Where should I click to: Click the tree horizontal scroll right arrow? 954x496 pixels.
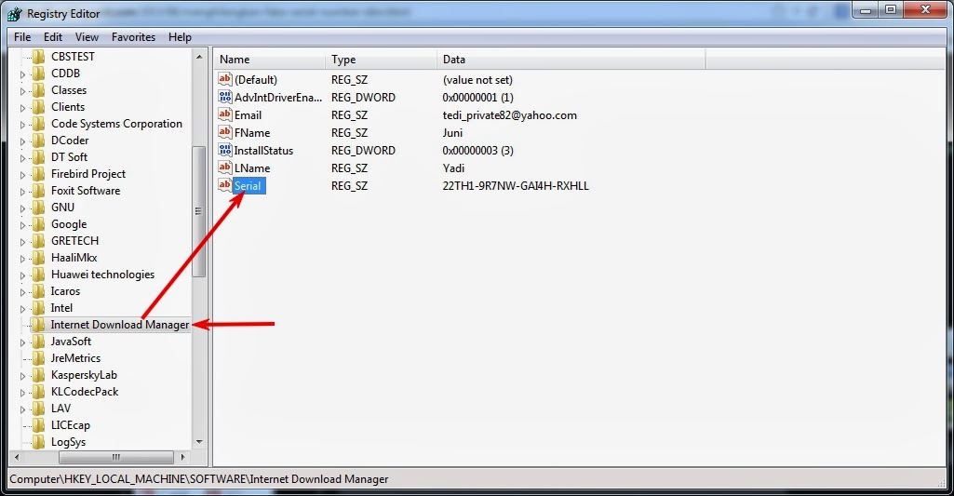(x=182, y=456)
